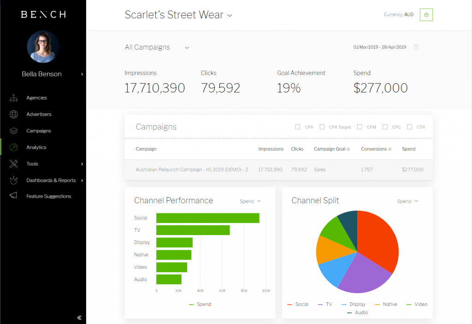
Task: Click the Tools wrench icon
Action: tap(13, 164)
